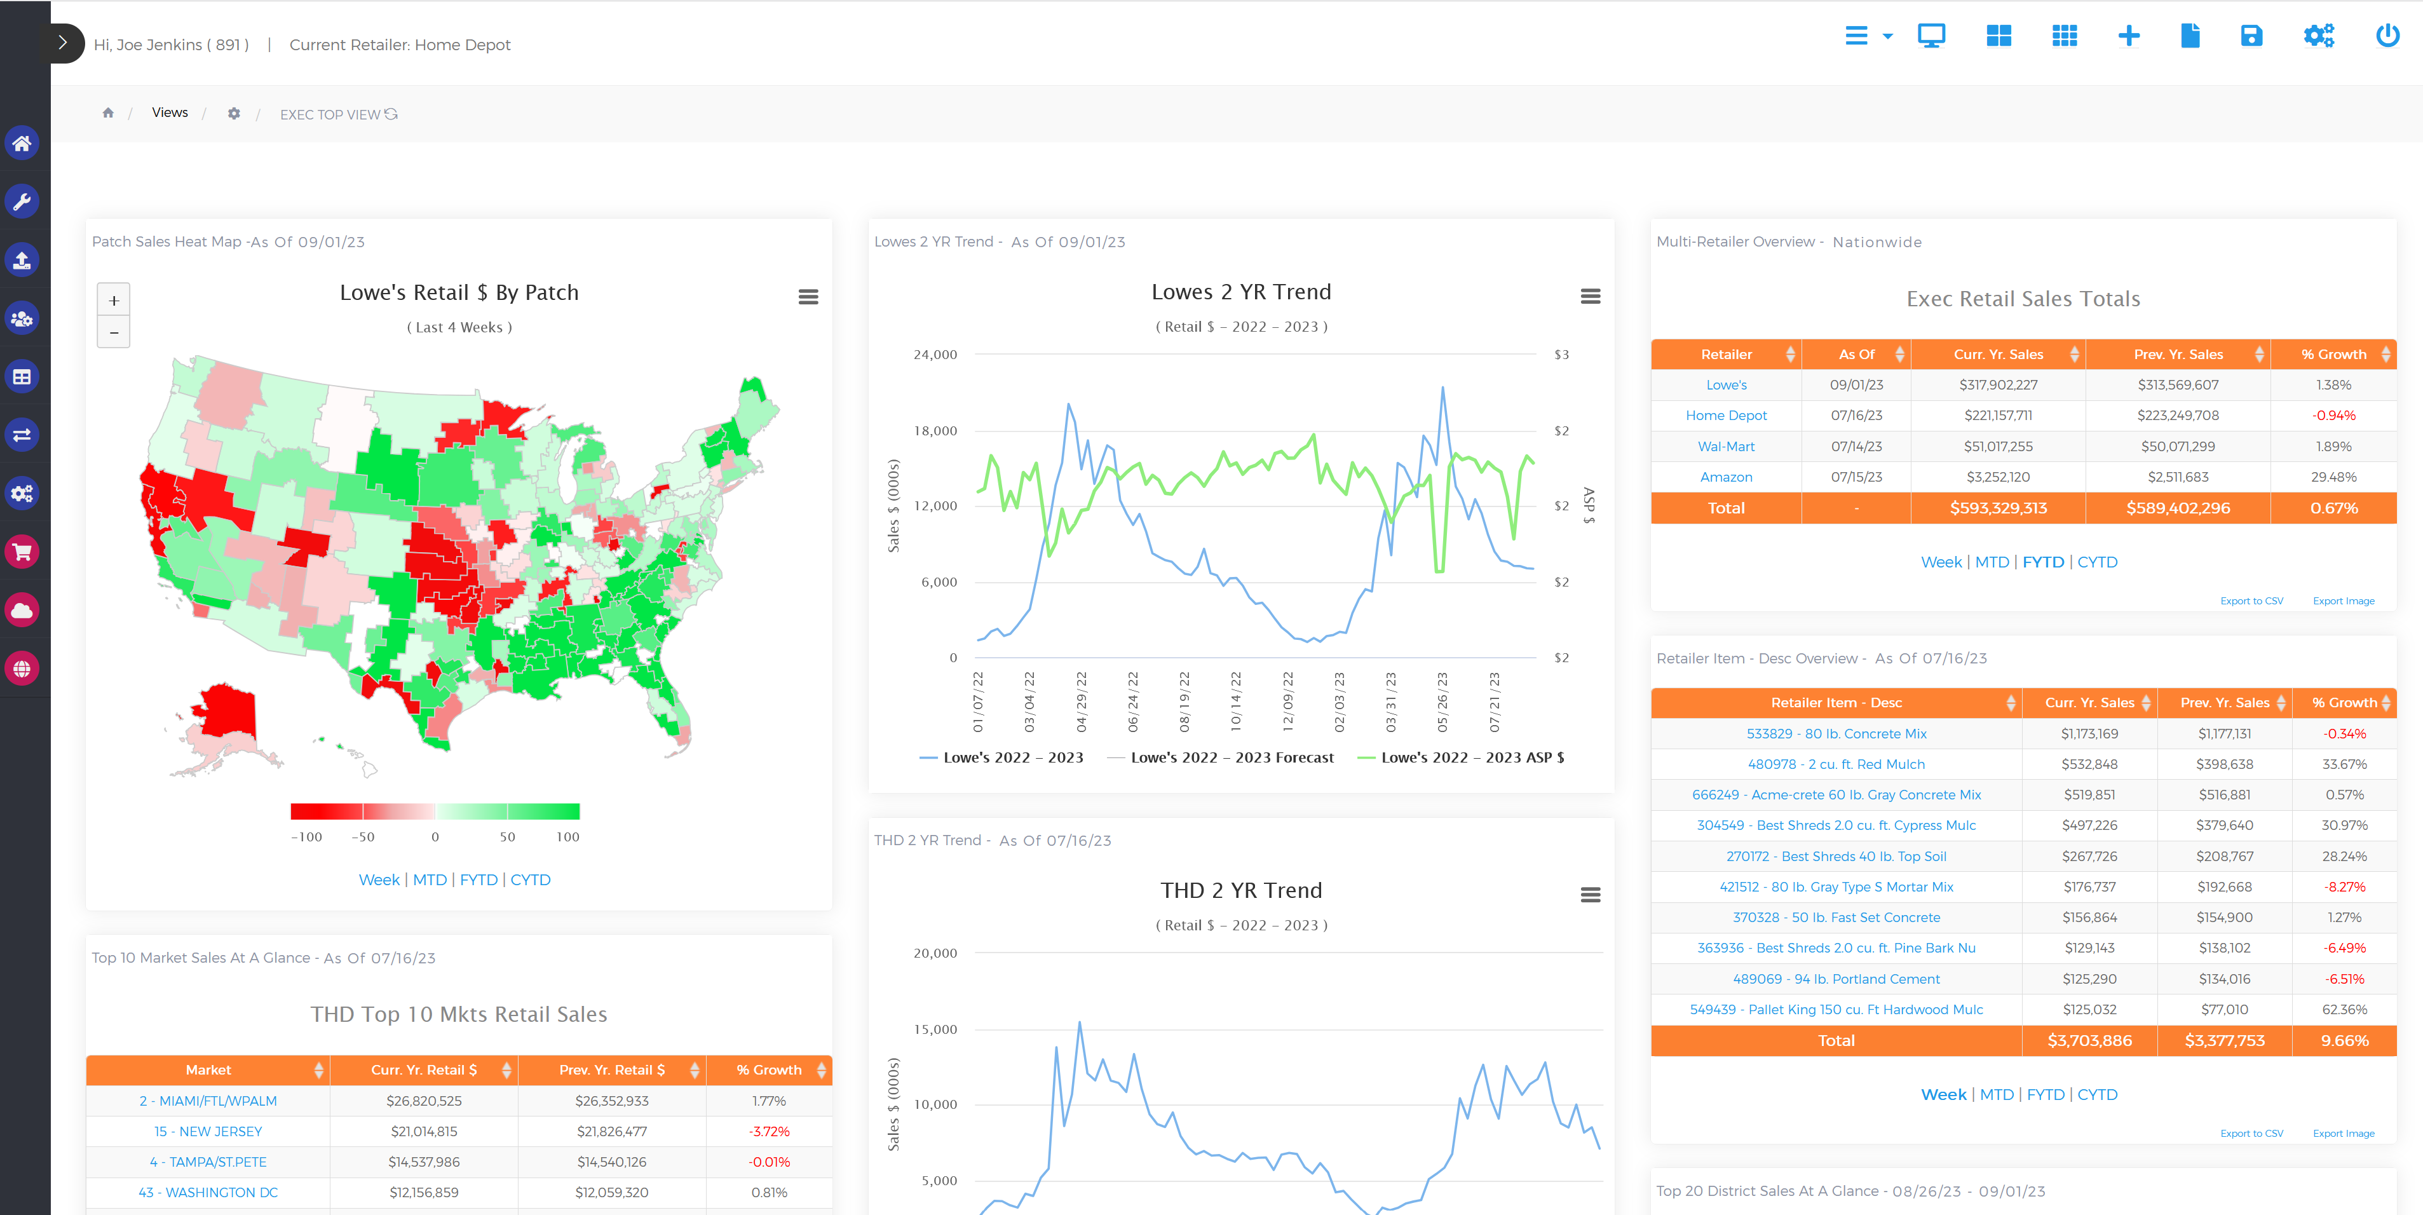Open the data transfer arrows sidebar icon

[x=23, y=435]
